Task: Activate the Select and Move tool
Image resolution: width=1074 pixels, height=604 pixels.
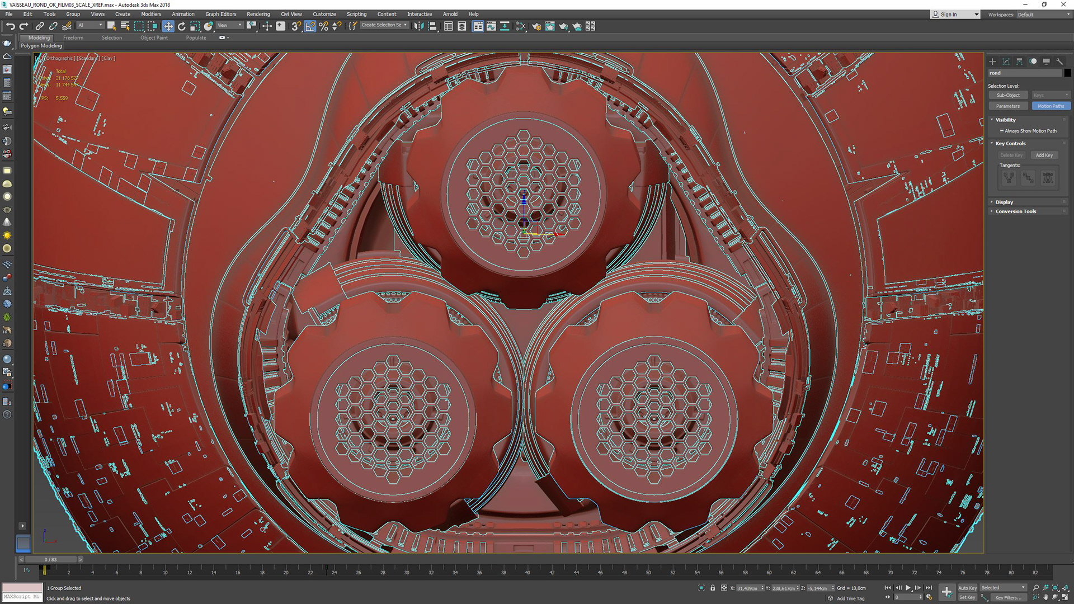Action: [168, 26]
